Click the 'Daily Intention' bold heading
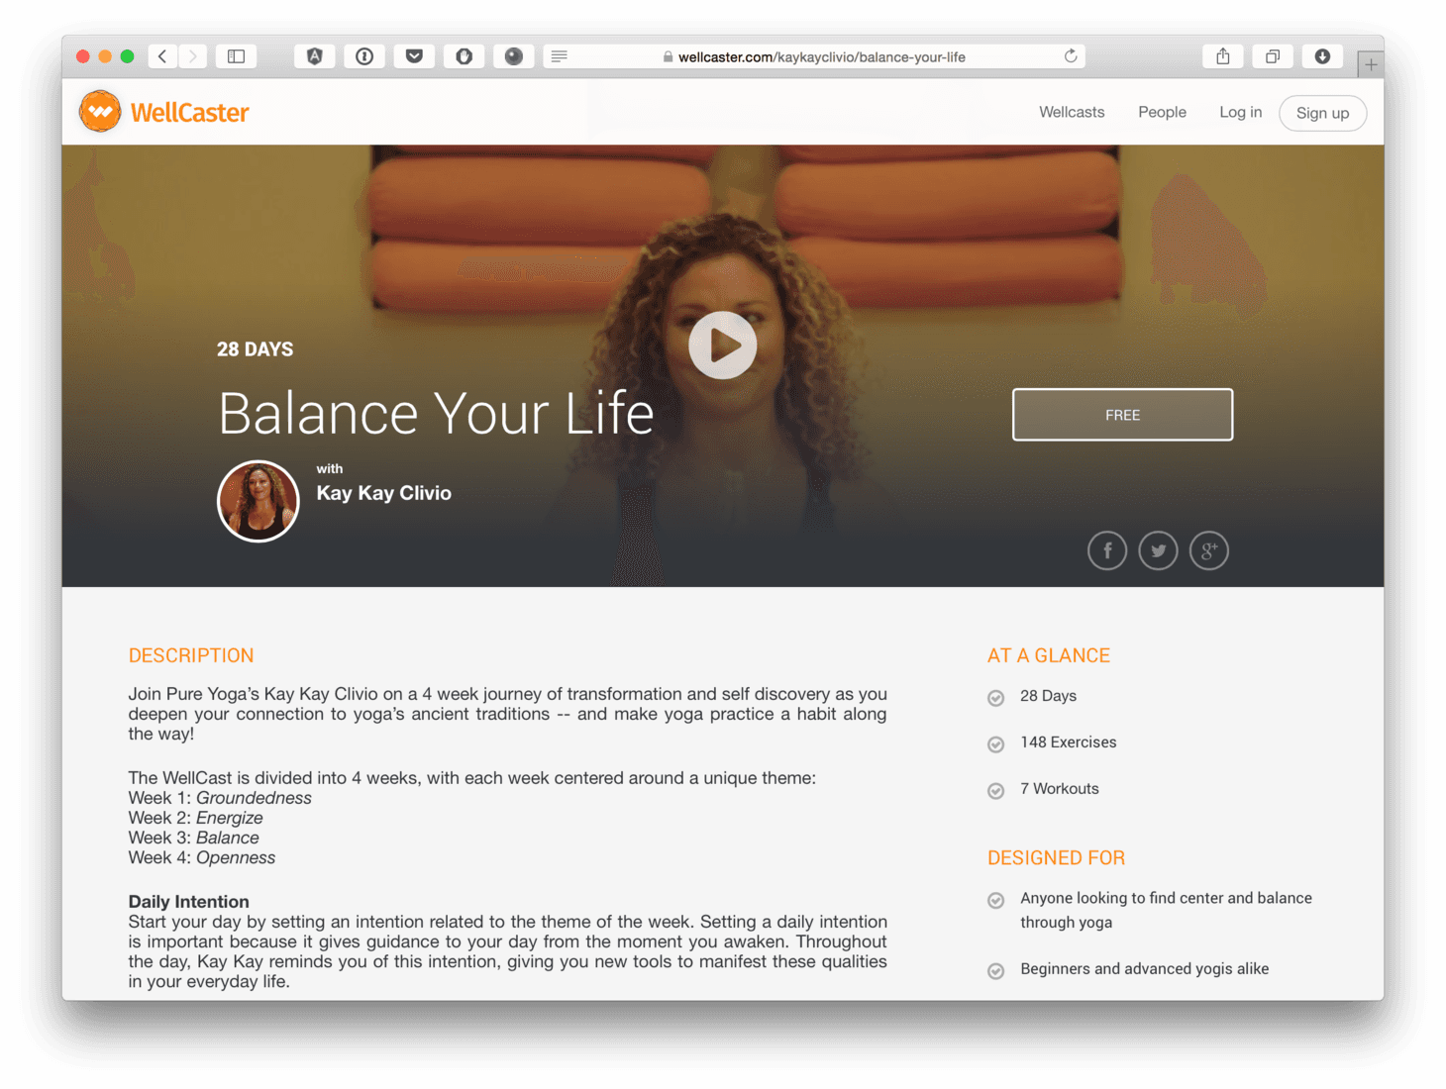 coord(188,902)
